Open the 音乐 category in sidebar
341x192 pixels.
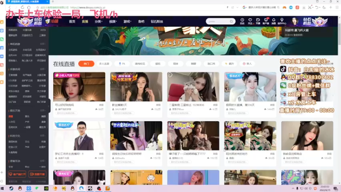click(x=27, y=116)
